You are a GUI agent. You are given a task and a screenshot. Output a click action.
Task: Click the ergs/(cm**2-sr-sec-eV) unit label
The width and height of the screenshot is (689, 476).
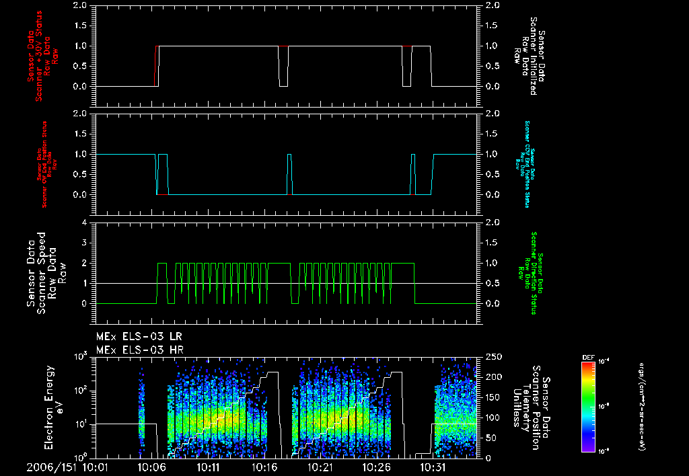(x=641, y=407)
